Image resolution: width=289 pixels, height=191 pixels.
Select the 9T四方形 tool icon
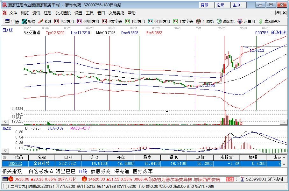coord(151,21)
